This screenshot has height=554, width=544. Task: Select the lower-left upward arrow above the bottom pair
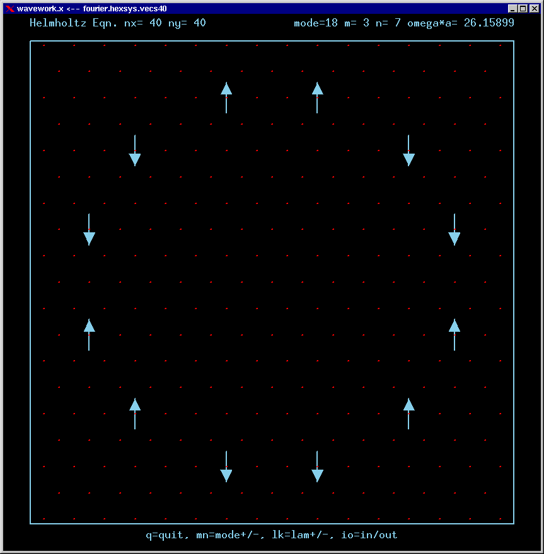pos(135,413)
